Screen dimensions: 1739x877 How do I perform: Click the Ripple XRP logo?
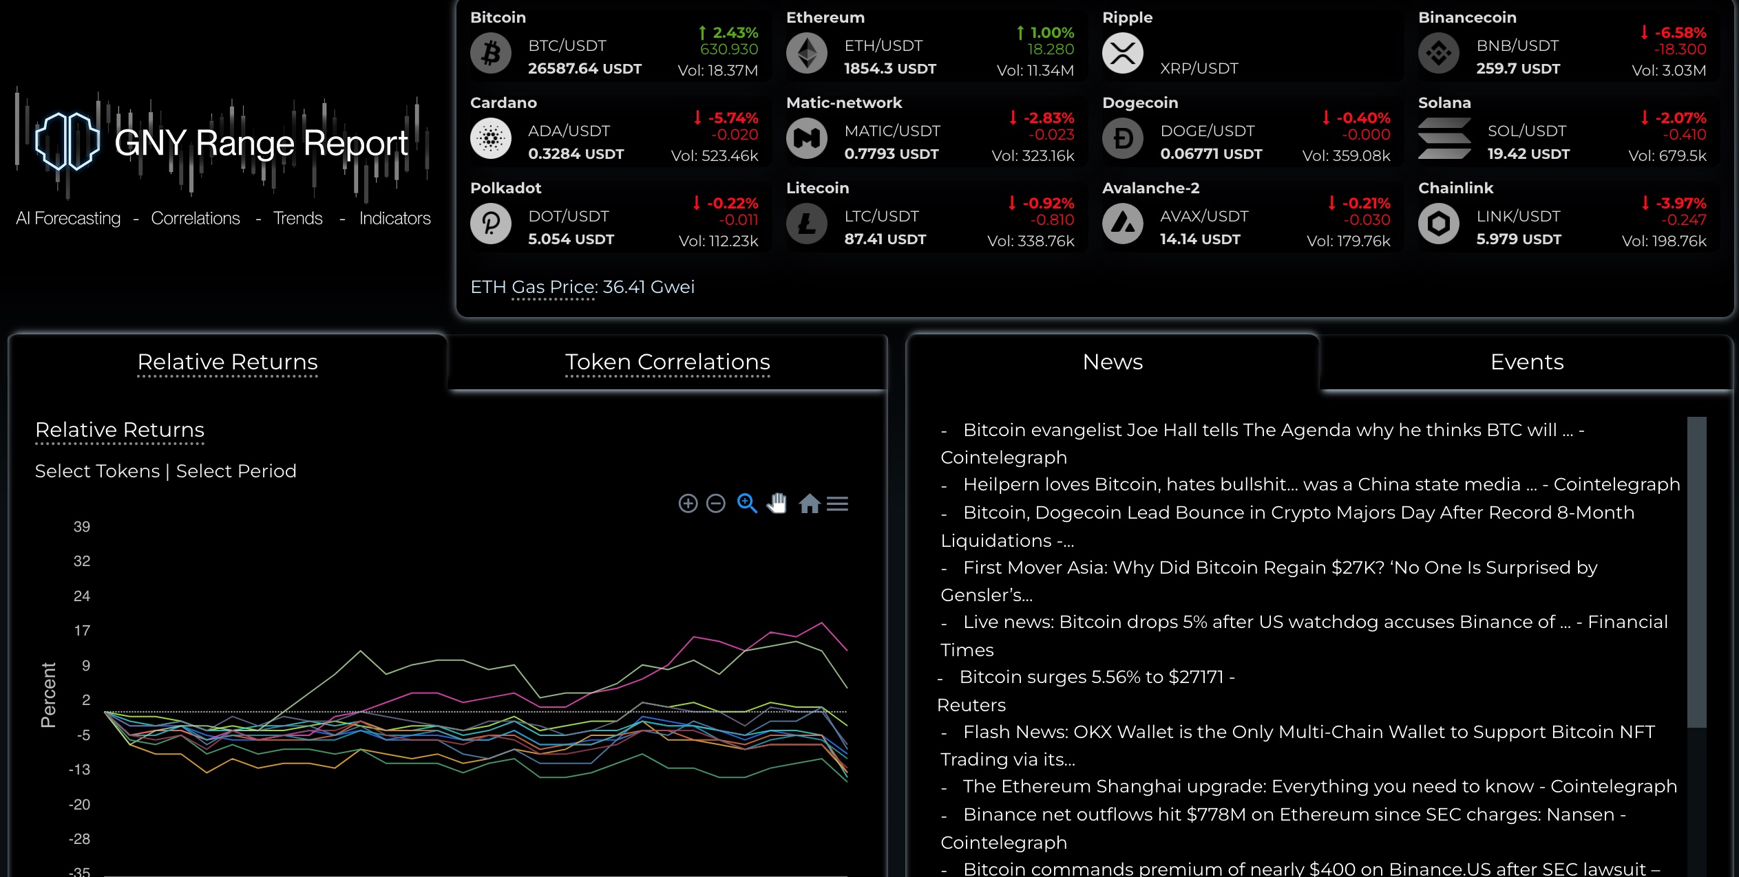(x=1122, y=54)
